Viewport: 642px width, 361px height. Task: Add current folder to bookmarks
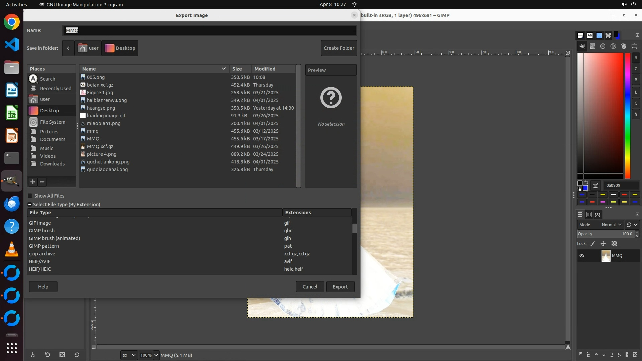[x=32, y=182]
